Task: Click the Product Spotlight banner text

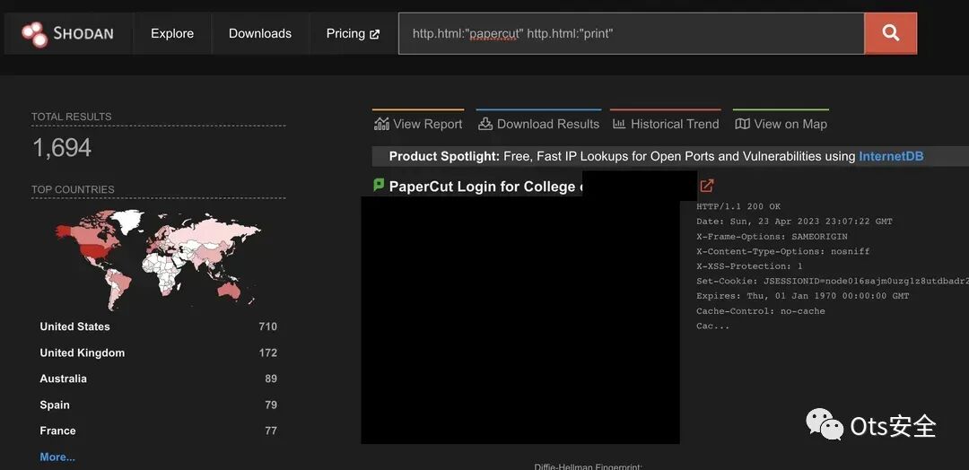Action: (656, 156)
